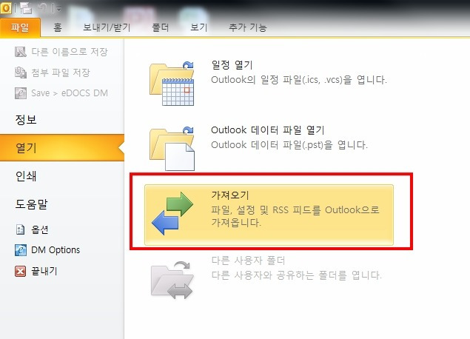This screenshot has height=339, width=470.
Task: Click the 가져오기 import button
Action: [x=269, y=215]
